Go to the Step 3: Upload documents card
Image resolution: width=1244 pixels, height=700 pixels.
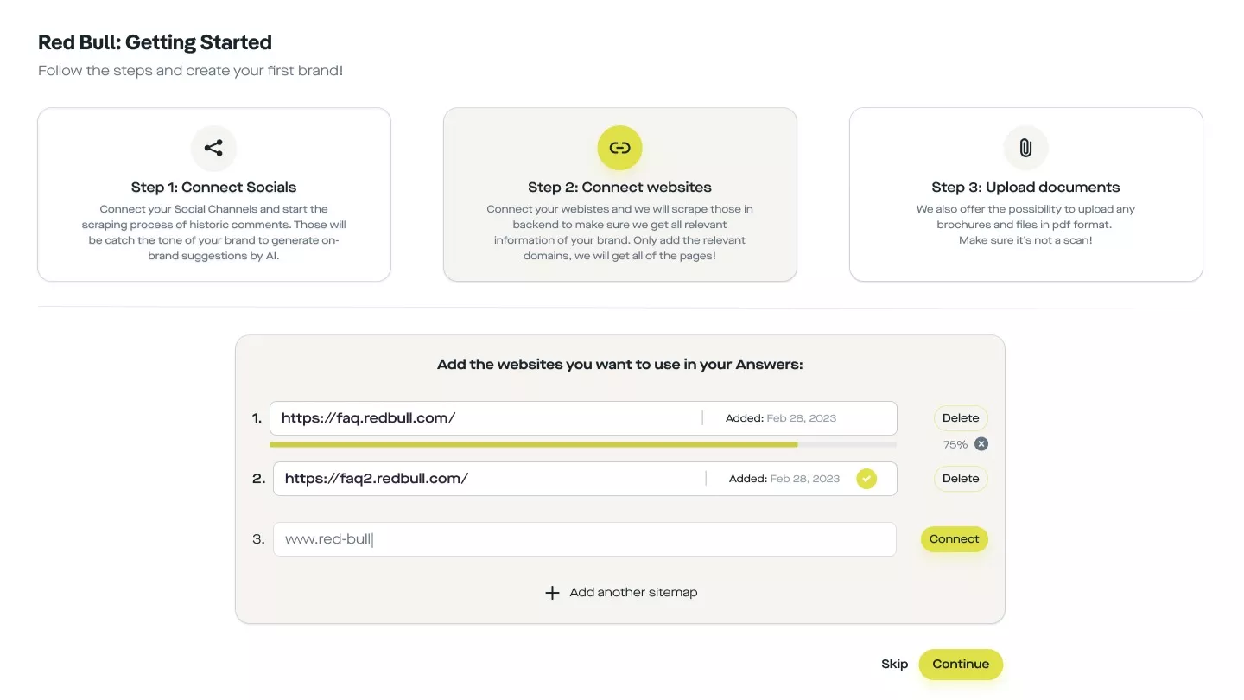(x=1025, y=194)
